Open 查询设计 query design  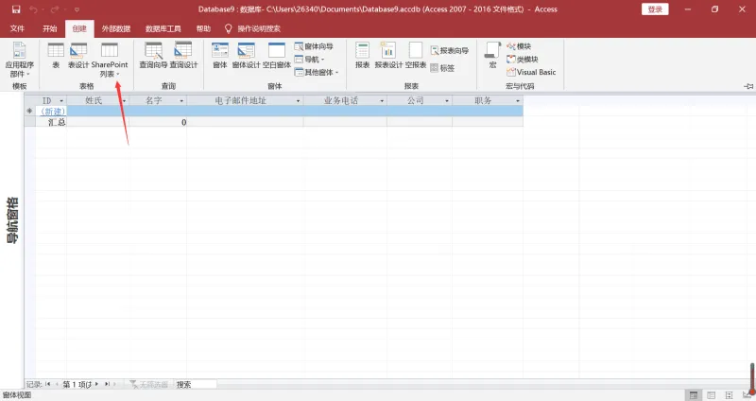click(183, 56)
